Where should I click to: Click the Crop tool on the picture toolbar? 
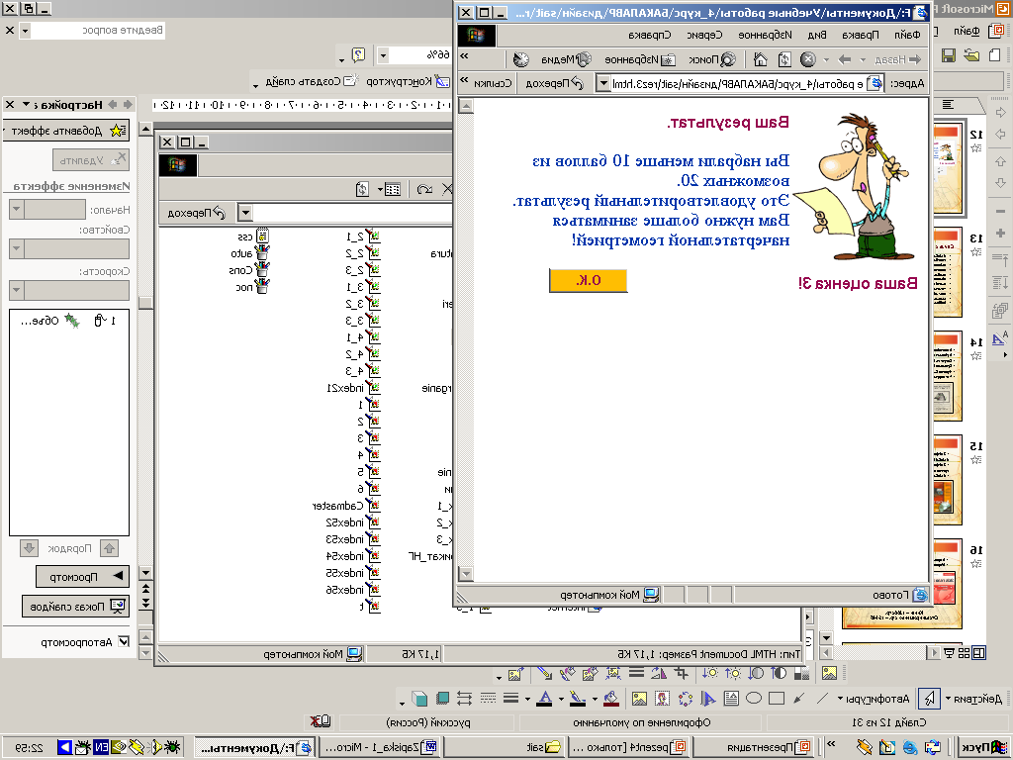682,673
